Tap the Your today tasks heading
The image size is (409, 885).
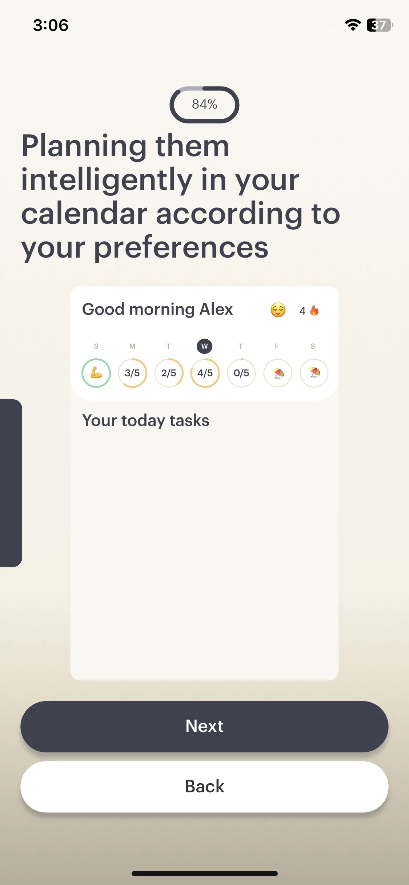146,421
